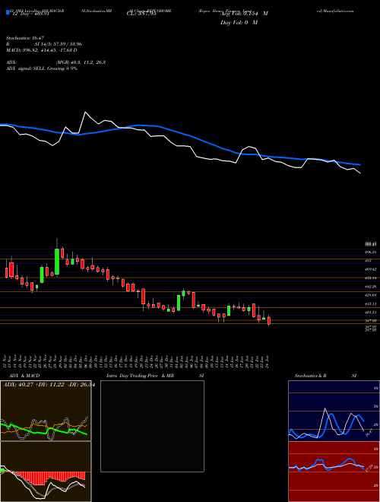Click the last red candlestick on the chart
This screenshot has width=380, height=502.
pos(269,320)
